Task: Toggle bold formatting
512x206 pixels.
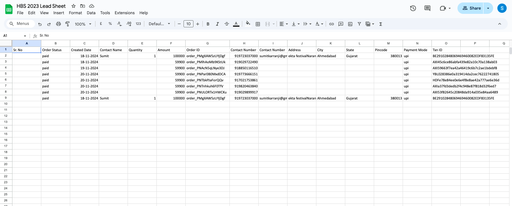Action: 208,24
